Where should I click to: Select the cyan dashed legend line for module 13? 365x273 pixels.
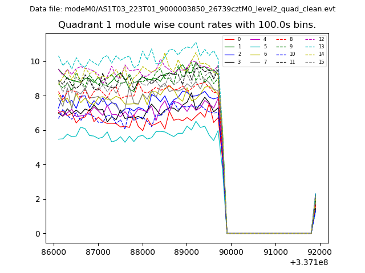pyautogui.click(x=309, y=47)
